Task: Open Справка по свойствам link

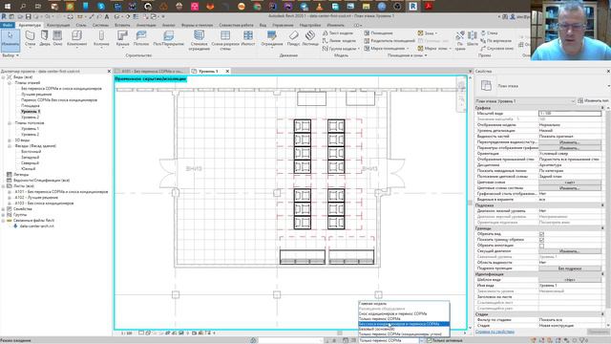Action: 495,332
